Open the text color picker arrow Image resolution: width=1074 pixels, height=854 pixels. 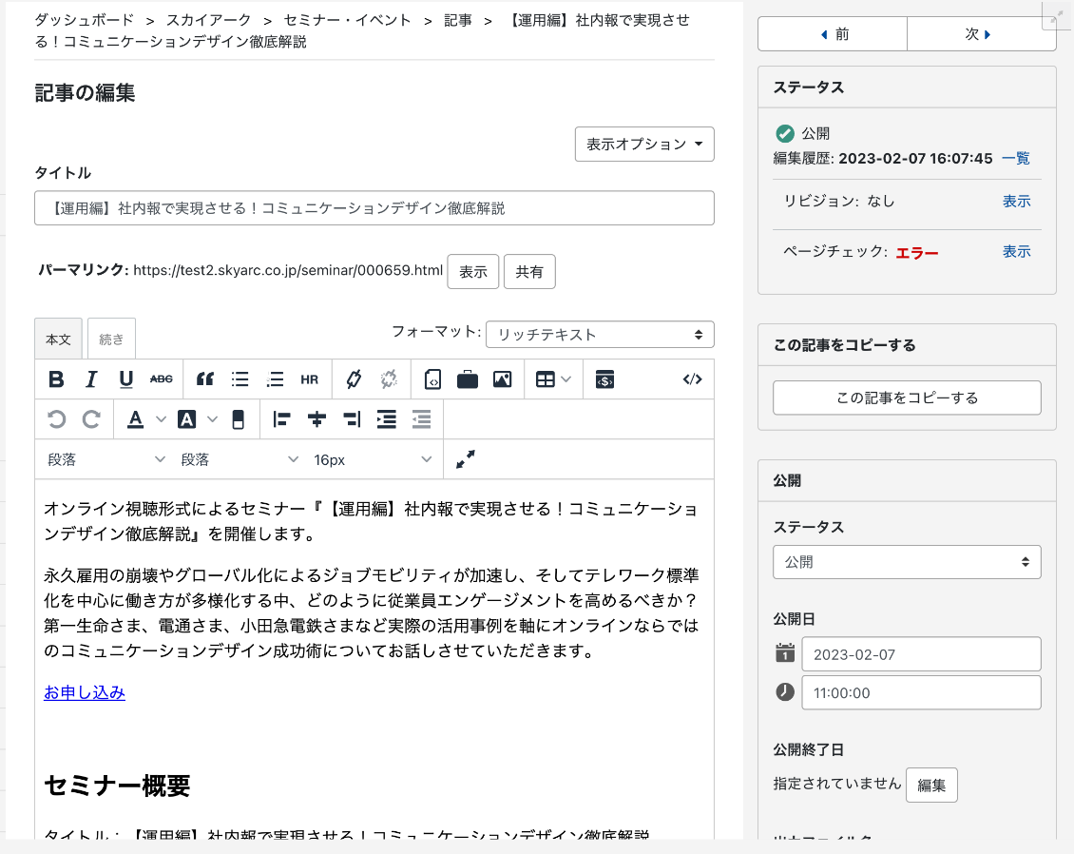point(161,419)
